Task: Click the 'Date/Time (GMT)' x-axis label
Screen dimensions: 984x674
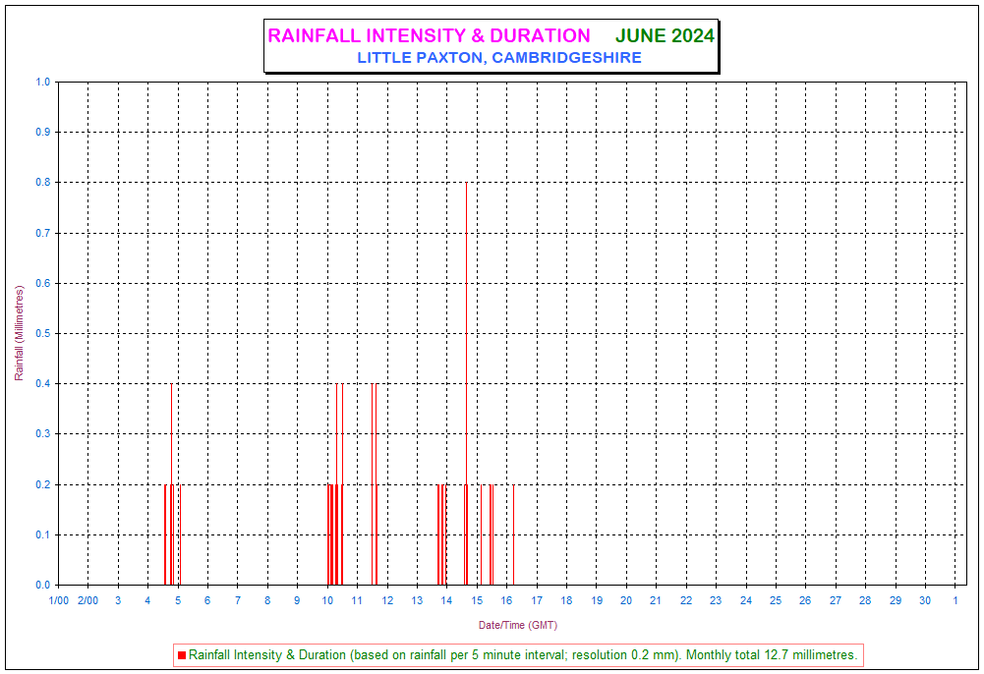Action: [518, 625]
